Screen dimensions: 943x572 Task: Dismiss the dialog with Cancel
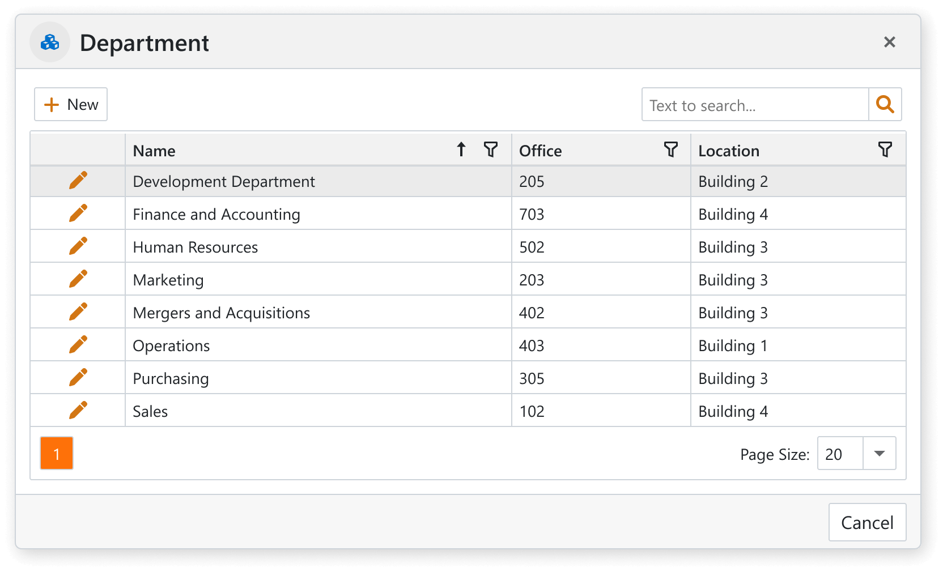[866, 522]
